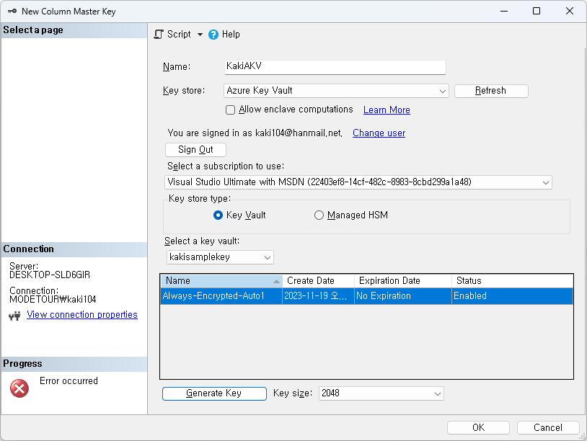Click the blue Help question-mark icon
The image size is (587, 441).
[x=213, y=35]
